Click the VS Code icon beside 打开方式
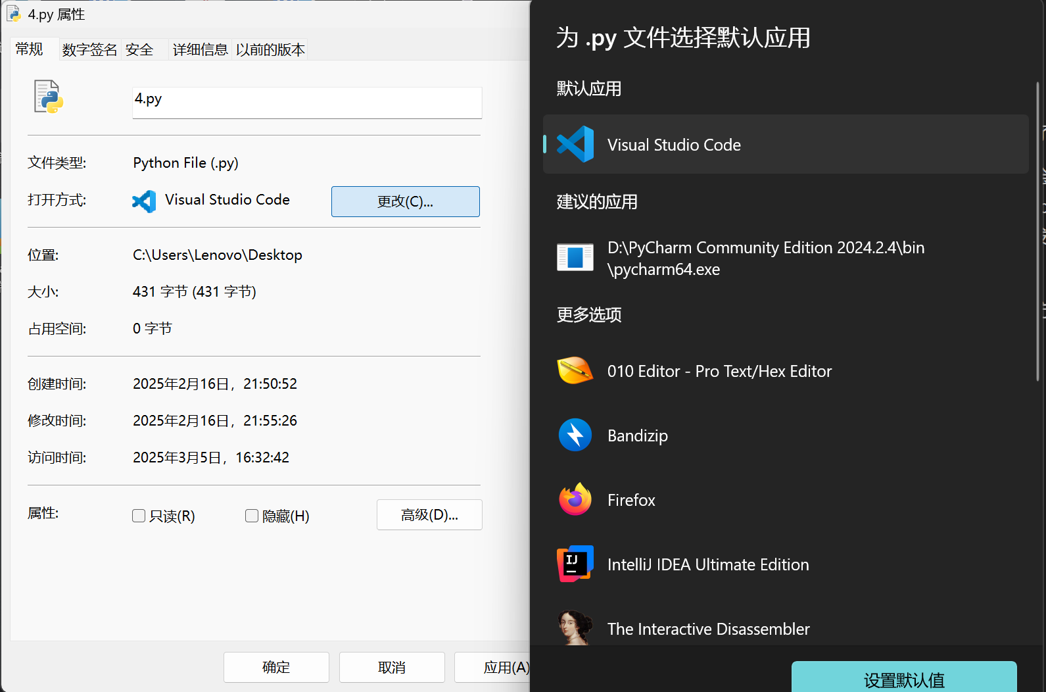 point(144,201)
